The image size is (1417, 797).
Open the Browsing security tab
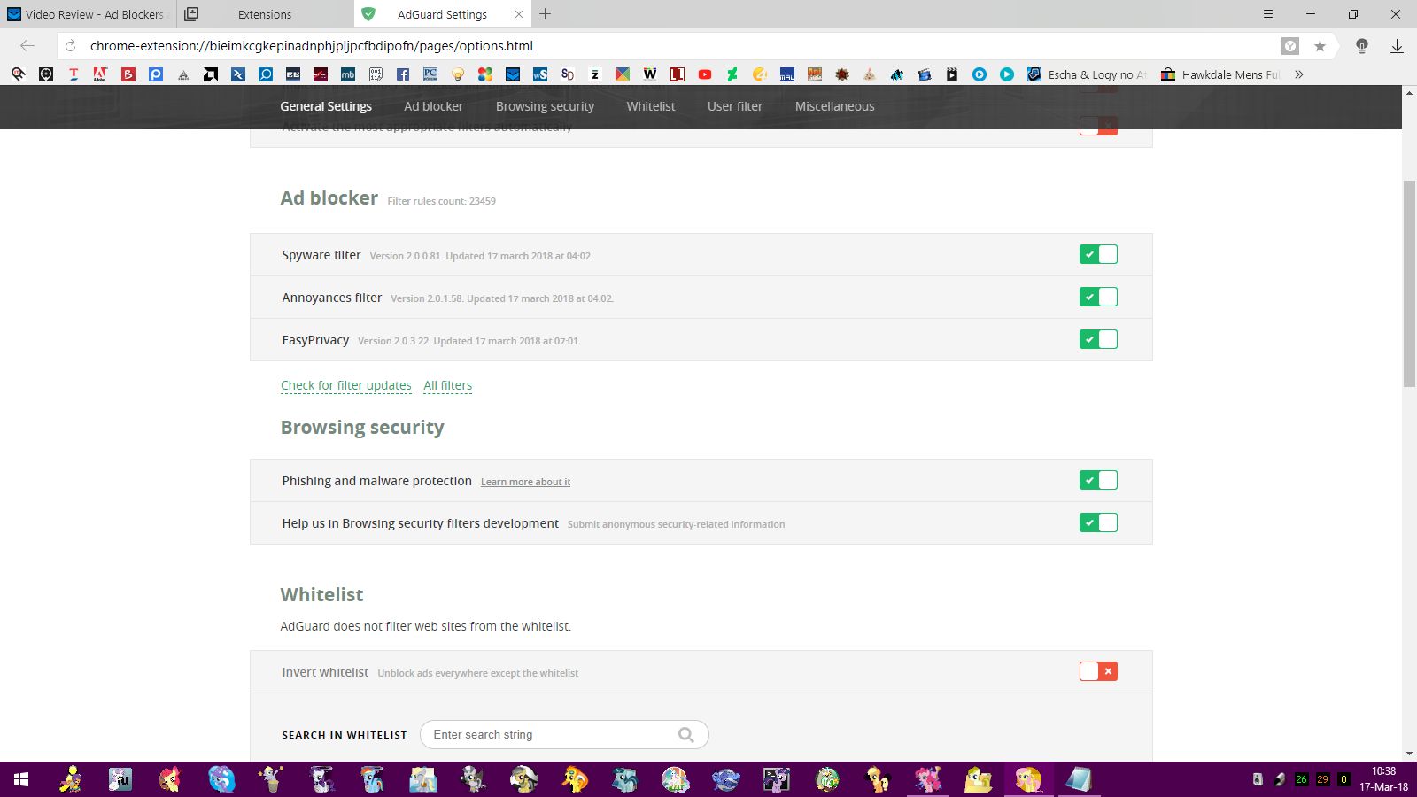(545, 106)
